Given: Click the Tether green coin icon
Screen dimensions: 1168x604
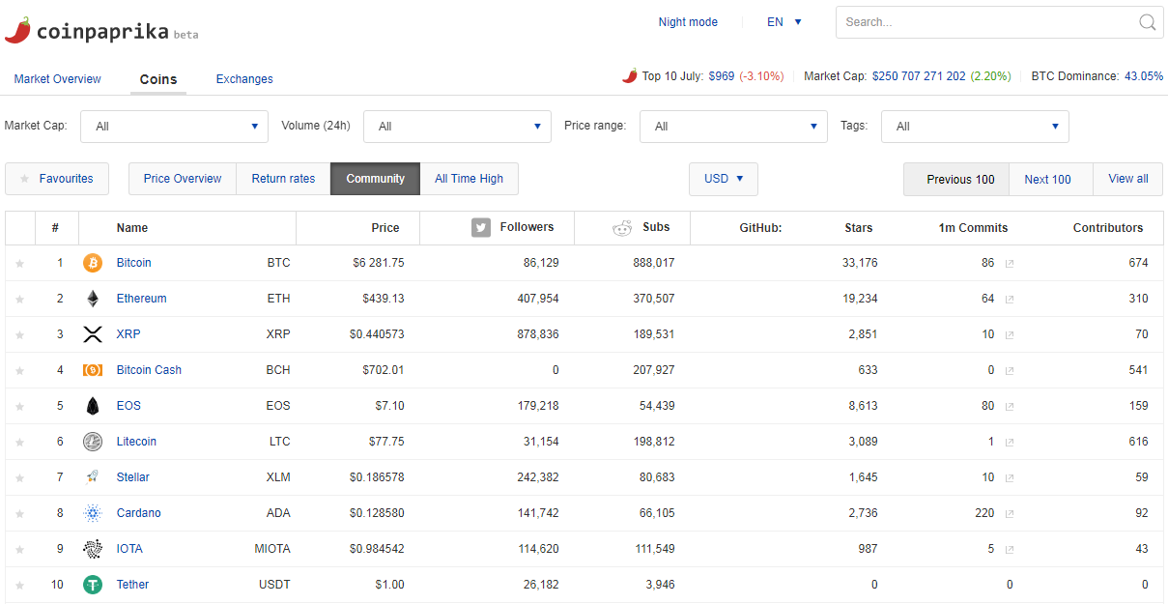Looking at the screenshot, I should [x=93, y=585].
